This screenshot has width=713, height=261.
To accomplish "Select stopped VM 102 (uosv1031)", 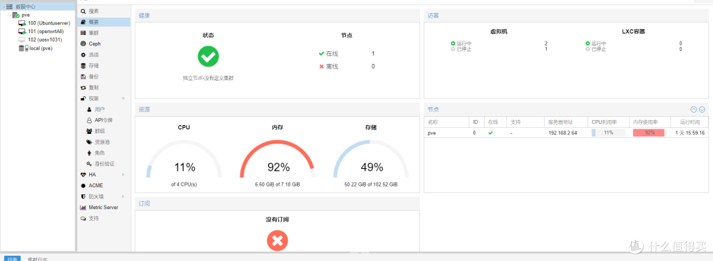I will pyautogui.click(x=45, y=40).
